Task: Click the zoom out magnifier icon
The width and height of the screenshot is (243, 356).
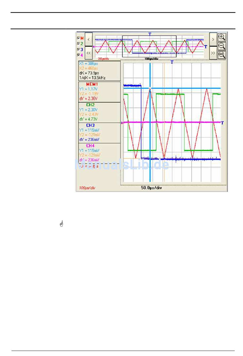Action: click(x=222, y=46)
